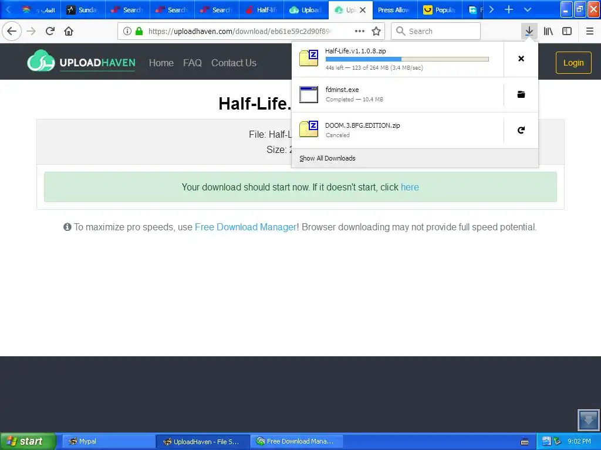This screenshot has height=450, width=601.
Task: Open containing folder for fdminst.exe
Action: coord(521,94)
